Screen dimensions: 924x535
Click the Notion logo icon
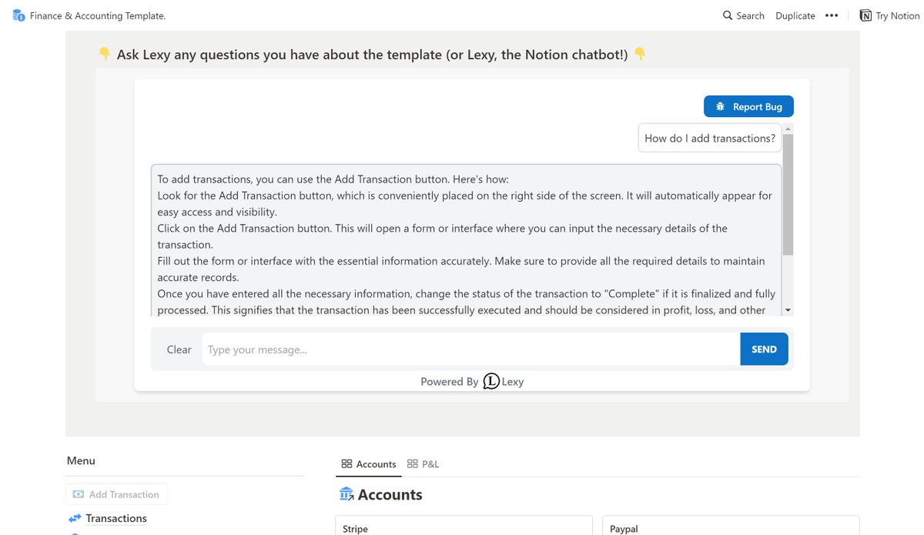coord(865,15)
